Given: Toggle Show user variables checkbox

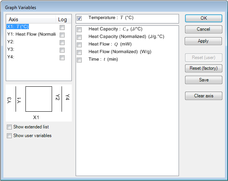Looking at the screenshot, I should [9, 136].
